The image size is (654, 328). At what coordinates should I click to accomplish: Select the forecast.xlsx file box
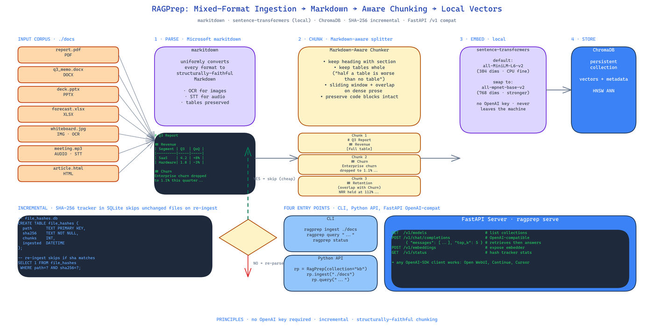68,114
